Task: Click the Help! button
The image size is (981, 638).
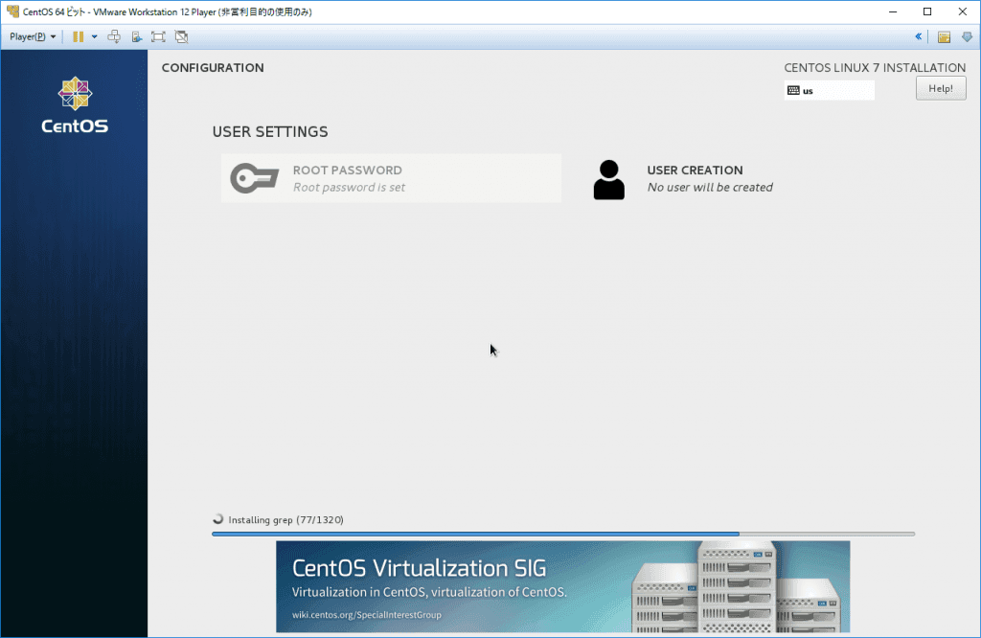Action: click(x=940, y=88)
